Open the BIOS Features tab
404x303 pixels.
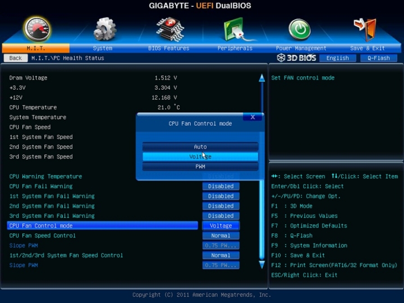[169, 48]
